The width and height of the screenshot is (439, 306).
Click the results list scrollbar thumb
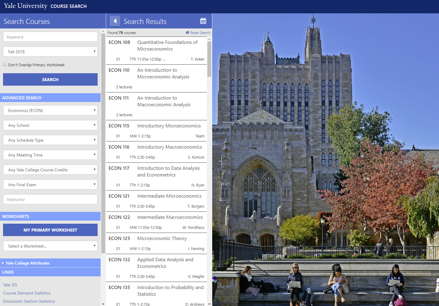tap(209, 59)
